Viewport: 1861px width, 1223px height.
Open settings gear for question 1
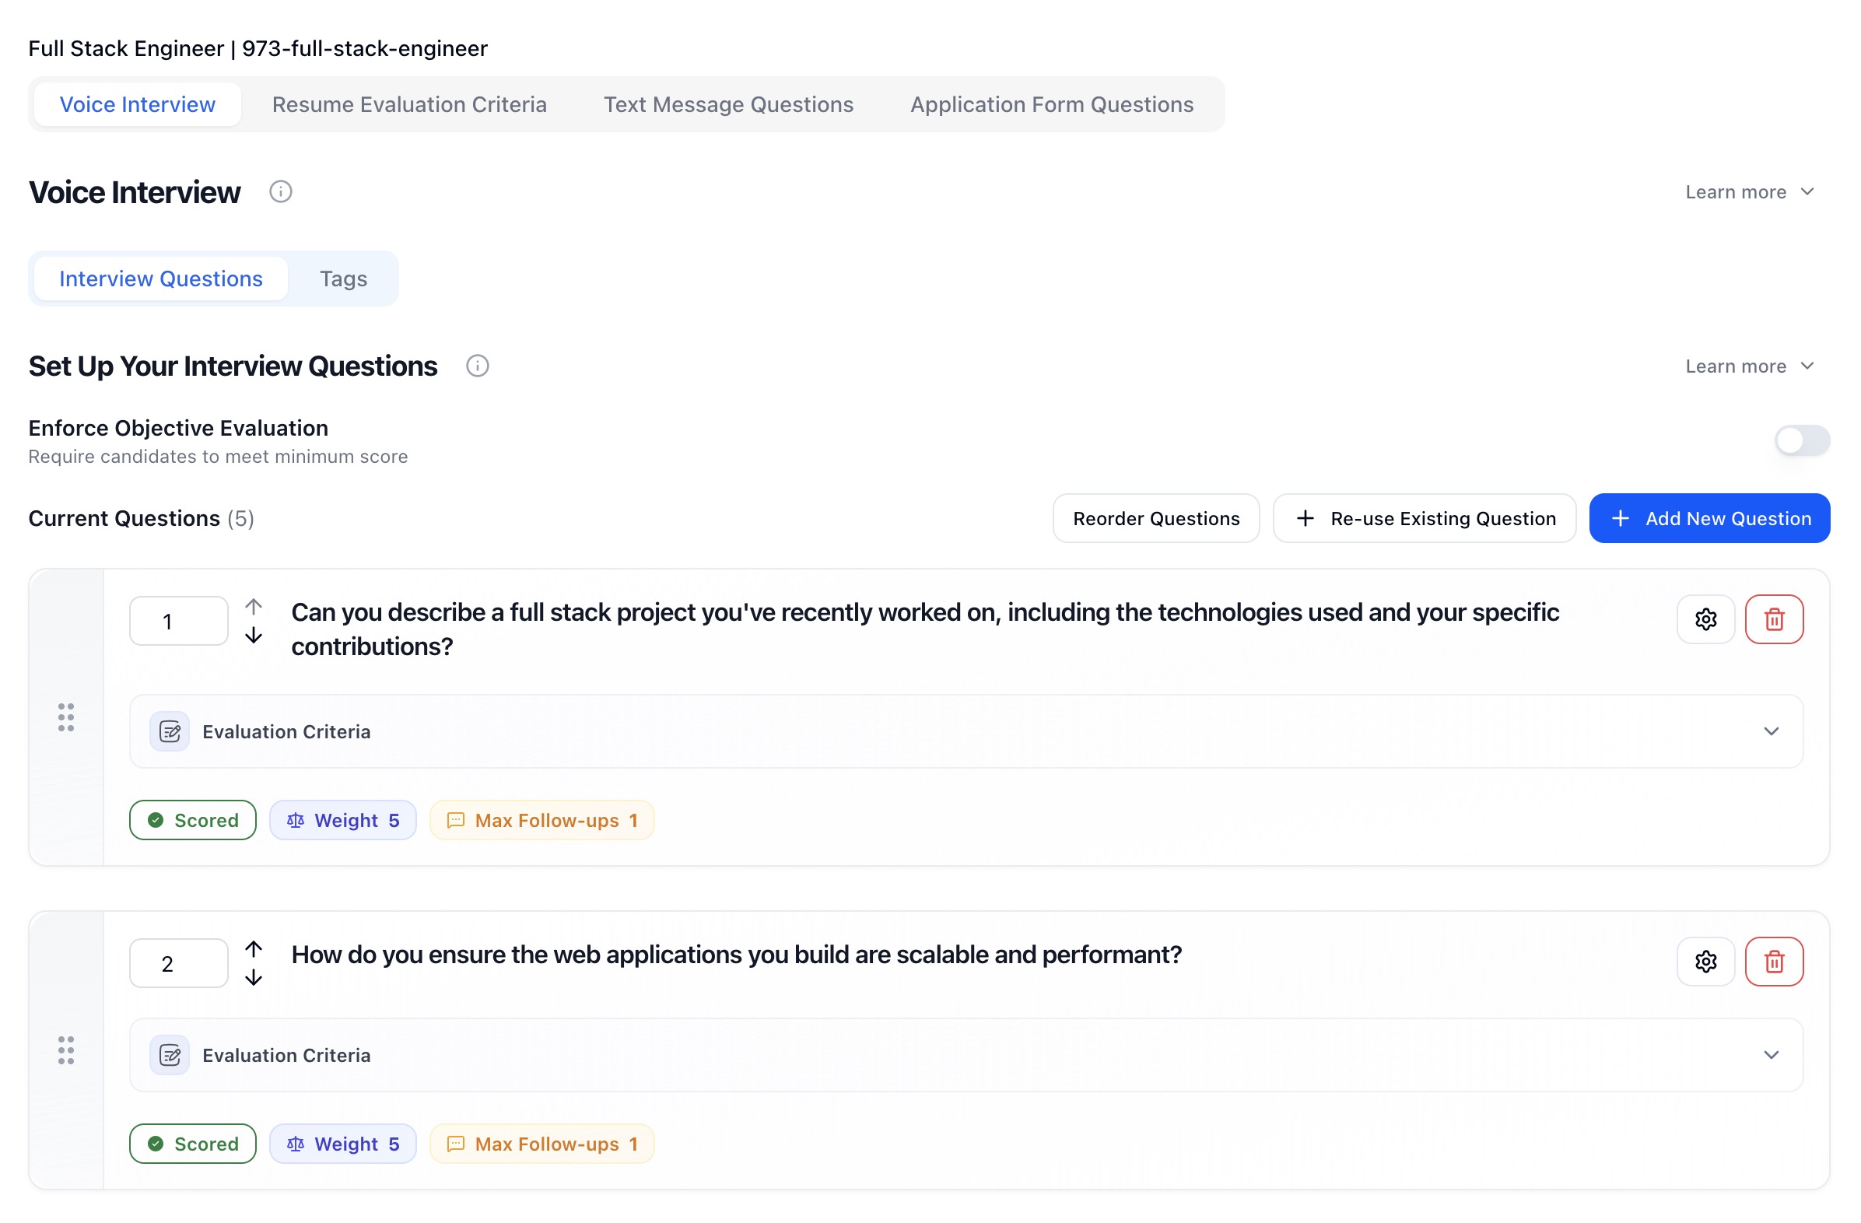click(x=1705, y=619)
